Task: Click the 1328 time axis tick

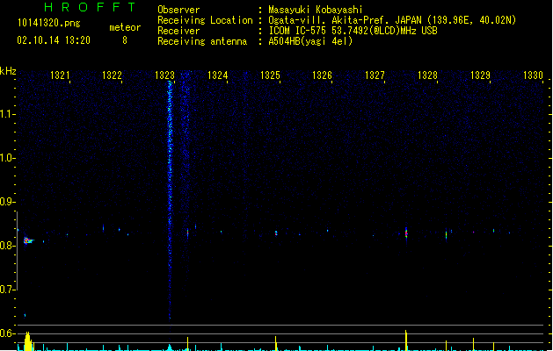Action: click(x=427, y=75)
